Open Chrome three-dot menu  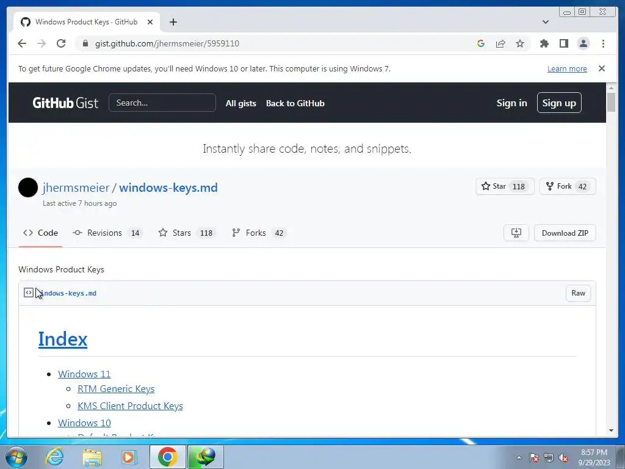coord(603,43)
